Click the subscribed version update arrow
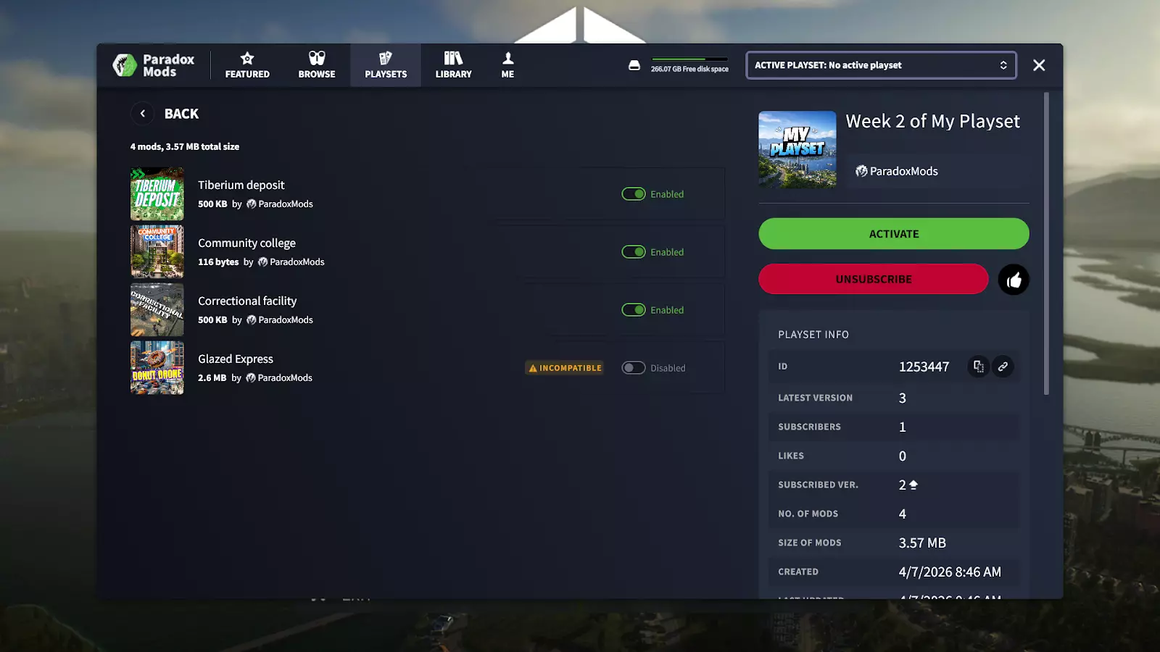Viewport: 1160px width, 652px height. pos(913,485)
